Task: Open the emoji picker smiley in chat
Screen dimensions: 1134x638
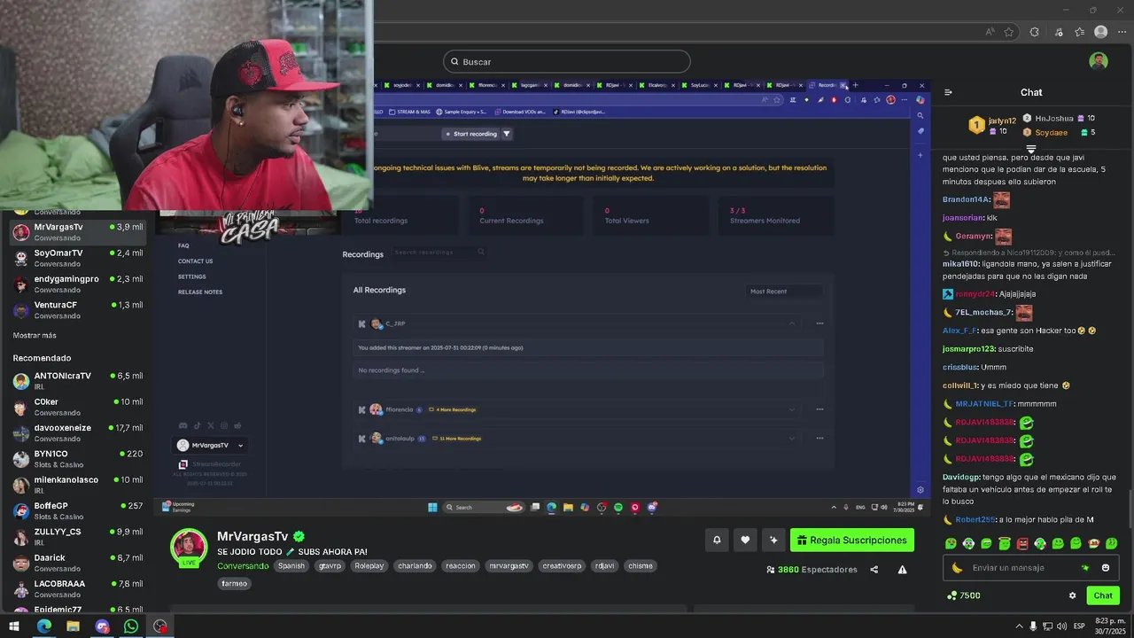Action: tap(1106, 568)
